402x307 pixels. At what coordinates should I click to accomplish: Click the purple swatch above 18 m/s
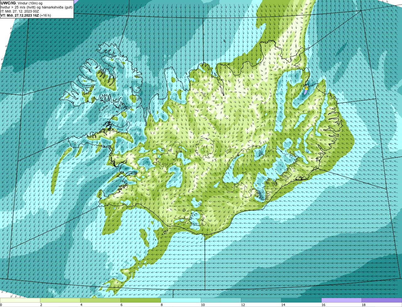[x=382, y=300]
